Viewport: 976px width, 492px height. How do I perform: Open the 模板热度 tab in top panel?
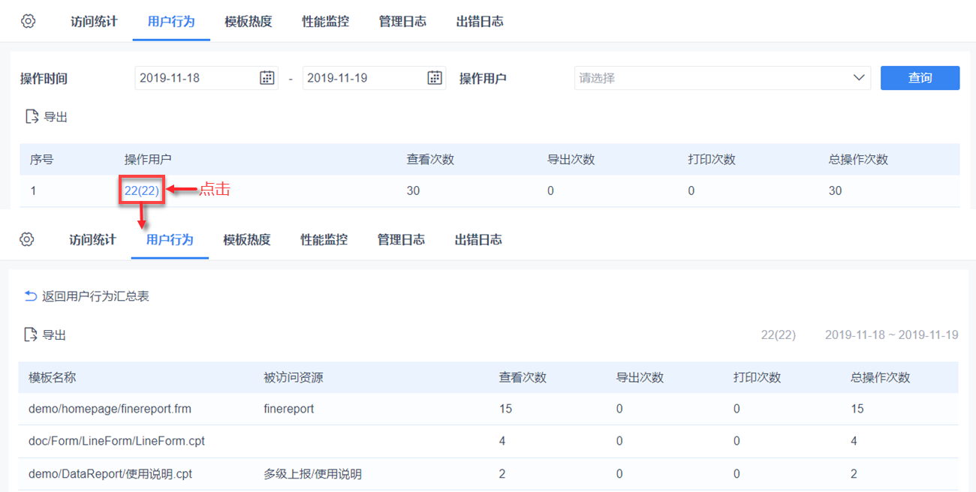[248, 21]
